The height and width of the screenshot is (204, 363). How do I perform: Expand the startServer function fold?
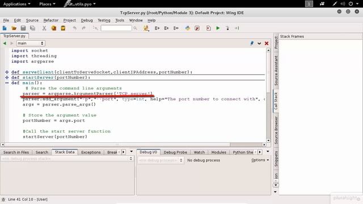(x=7, y=78)
